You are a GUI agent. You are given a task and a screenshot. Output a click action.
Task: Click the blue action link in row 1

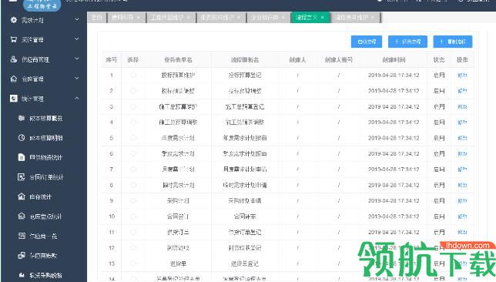point(462,75)
